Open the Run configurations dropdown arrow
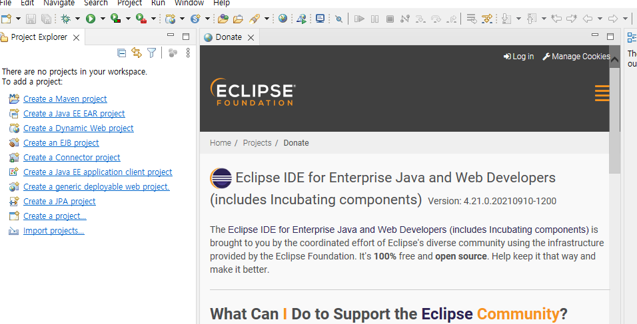The image size is (637, 324). (103, 19)
